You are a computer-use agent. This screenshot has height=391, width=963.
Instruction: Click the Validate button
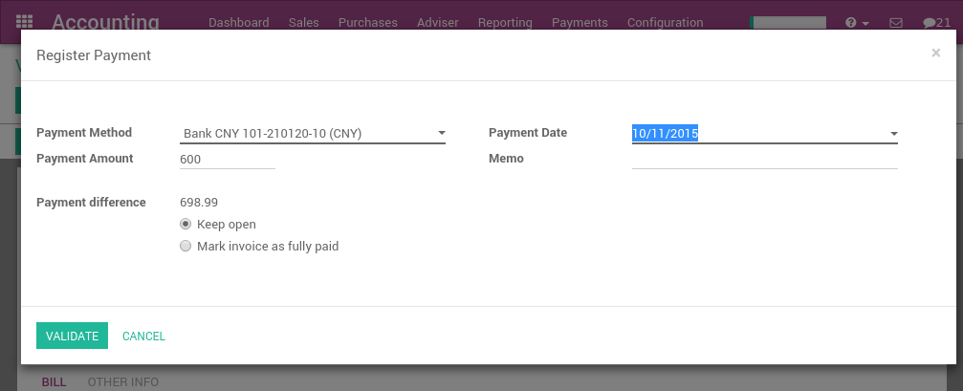point(72,336)
